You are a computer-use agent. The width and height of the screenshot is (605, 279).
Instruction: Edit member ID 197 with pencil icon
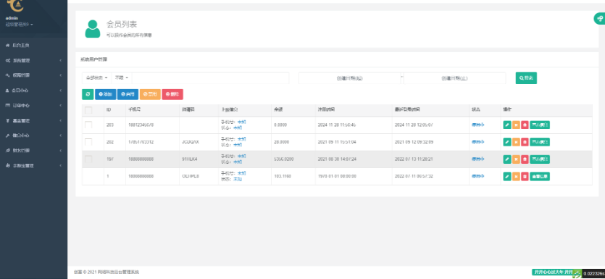(507, 159)
